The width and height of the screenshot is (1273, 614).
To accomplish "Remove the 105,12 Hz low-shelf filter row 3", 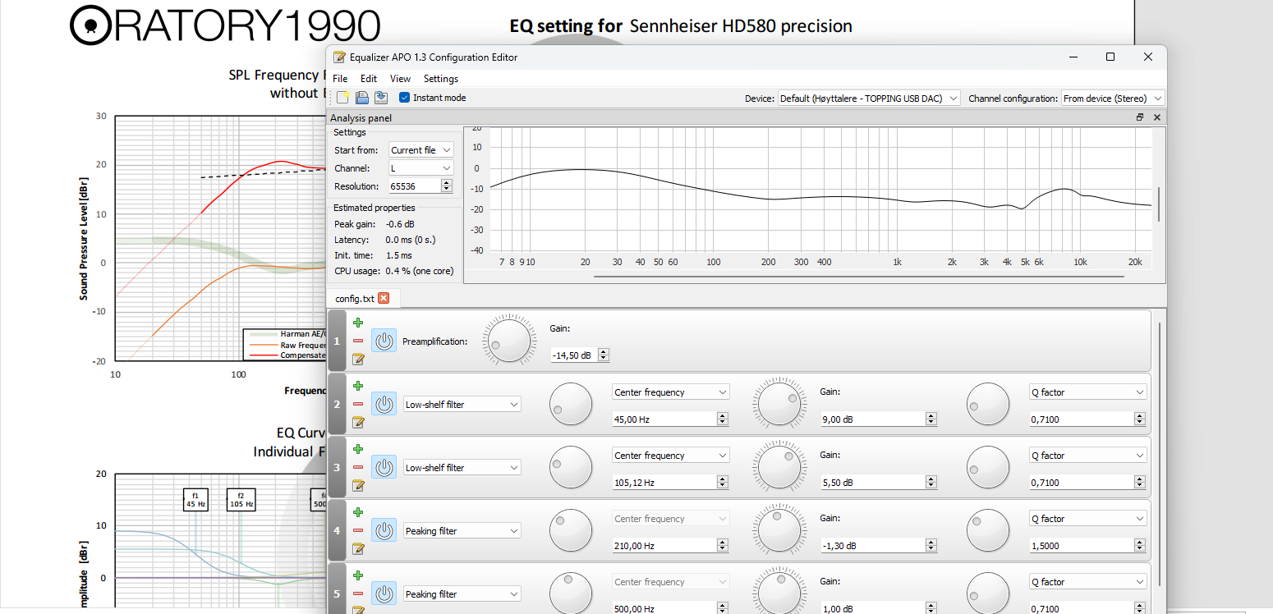I will click(358, 467).
